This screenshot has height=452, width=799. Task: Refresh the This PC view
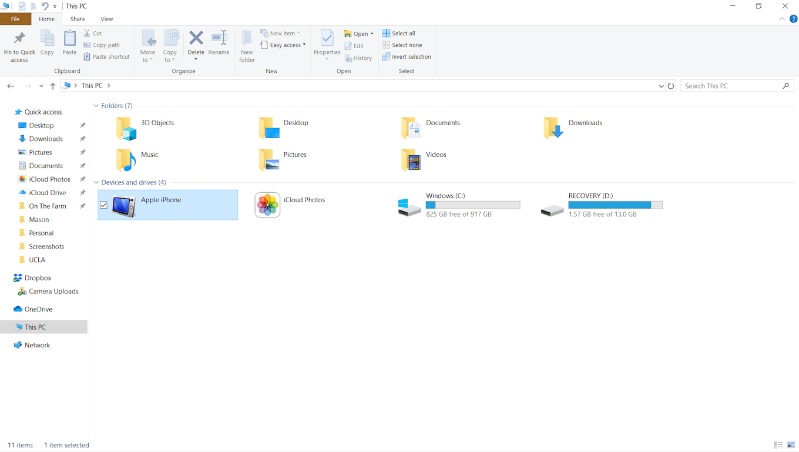671,86
